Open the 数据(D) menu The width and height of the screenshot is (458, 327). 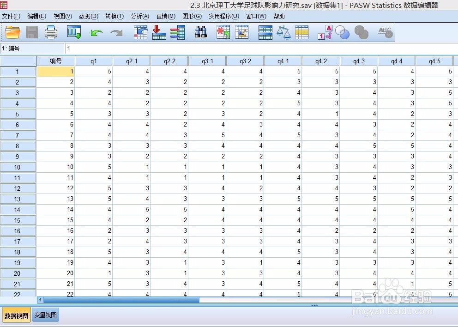(89, 16)
